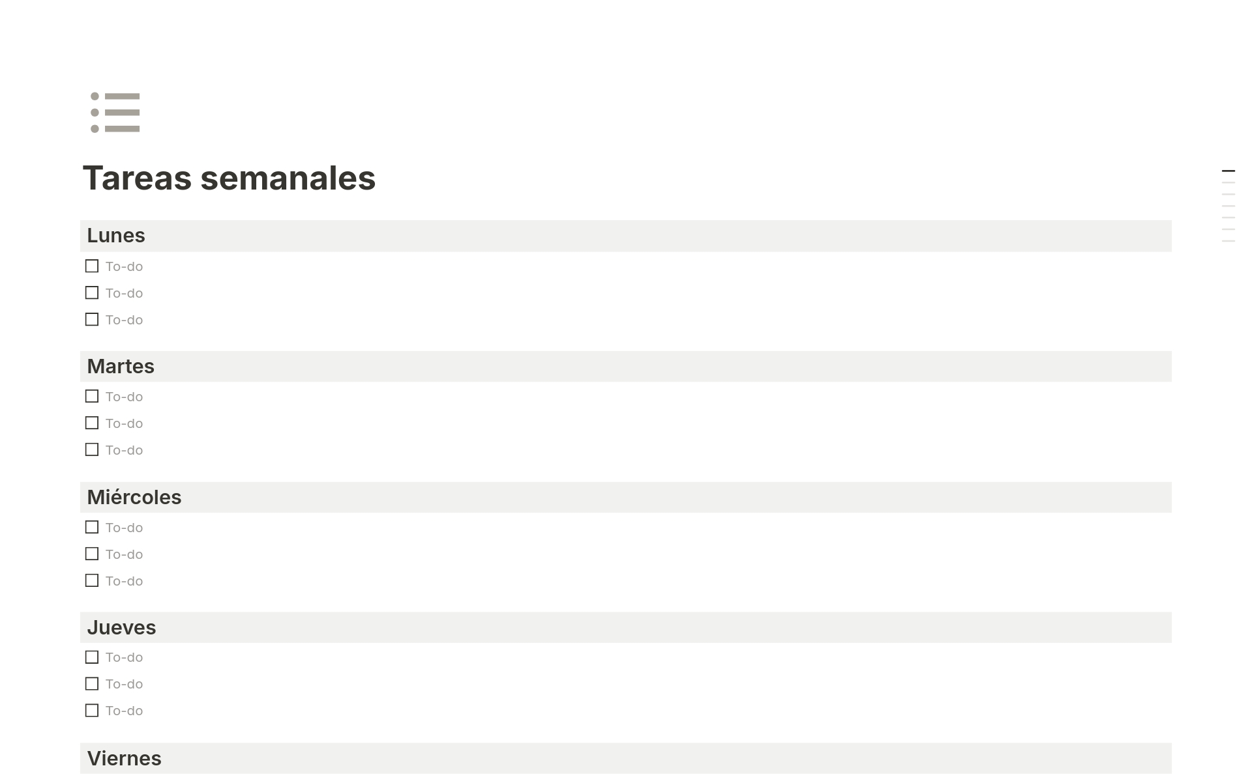Check the first to-do under Jueves
This screenshot has height=781, width=1252.
point(91,657)
